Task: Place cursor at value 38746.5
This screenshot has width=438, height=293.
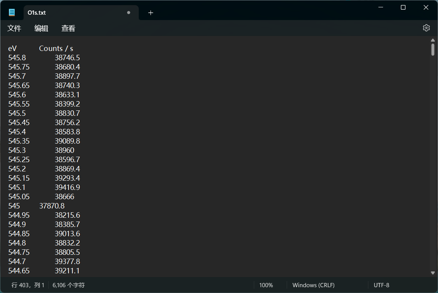Action: (67, 58)
